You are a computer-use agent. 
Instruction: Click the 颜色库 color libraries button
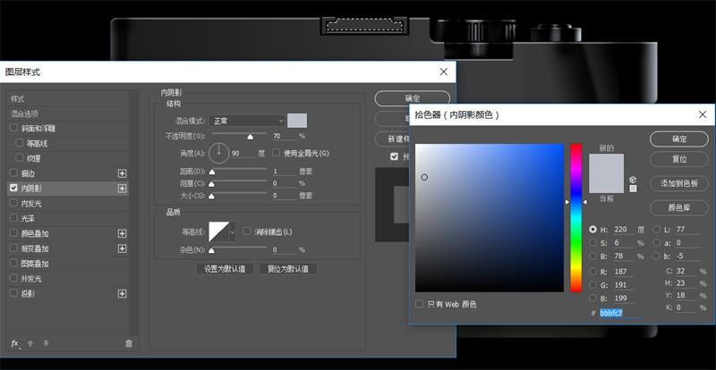[679, 207]
